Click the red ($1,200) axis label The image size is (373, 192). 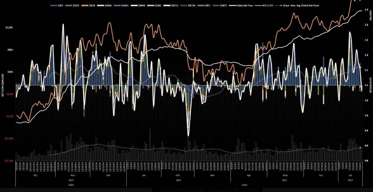coord(9,139)
